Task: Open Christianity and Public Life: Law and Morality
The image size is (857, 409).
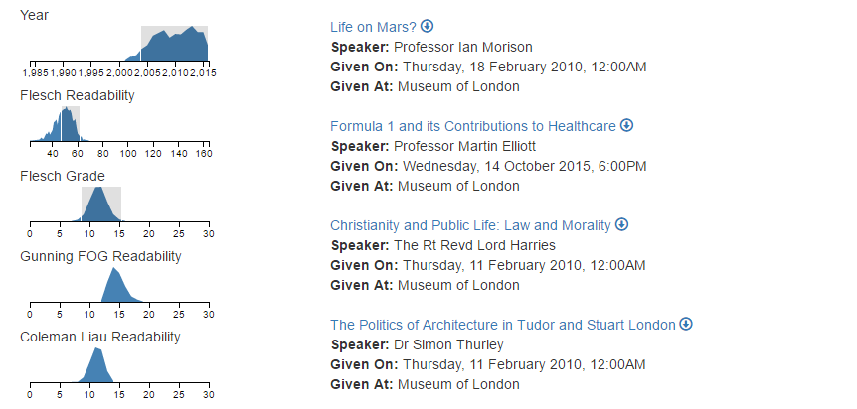Action: [470, 225]
